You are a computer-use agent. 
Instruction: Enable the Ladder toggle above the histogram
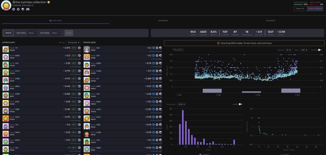(x=240, y=104)
